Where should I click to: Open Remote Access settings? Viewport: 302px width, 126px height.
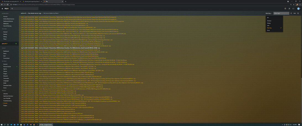(x=7, y=66)
